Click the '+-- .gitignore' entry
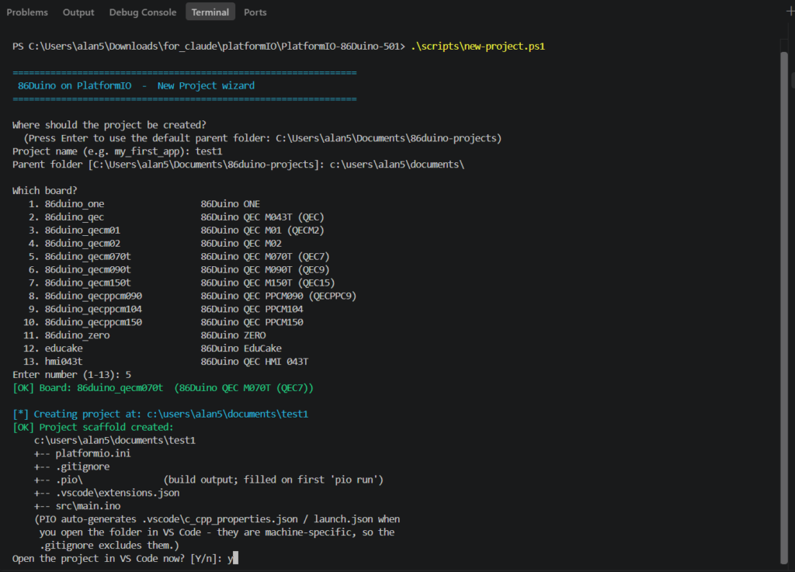This screenshot has height=572, width=795. coord(71,468)
